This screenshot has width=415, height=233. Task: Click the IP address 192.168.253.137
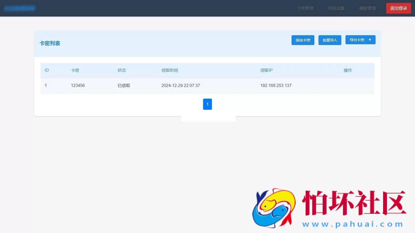coord(276,86)
